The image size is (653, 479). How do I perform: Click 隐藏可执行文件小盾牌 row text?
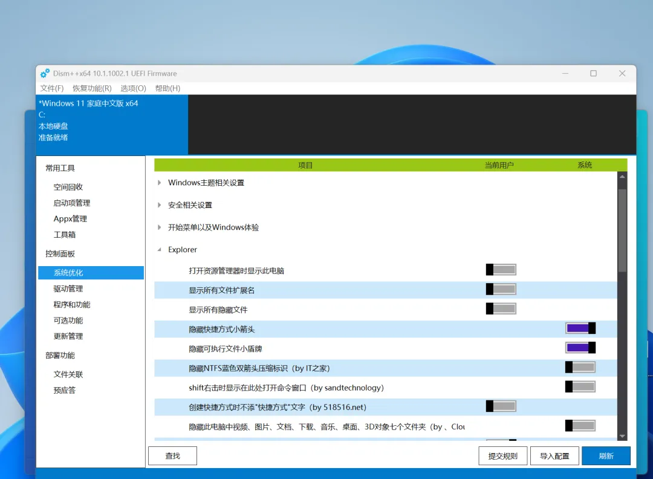pyautogui.click(x=226, y=349)
